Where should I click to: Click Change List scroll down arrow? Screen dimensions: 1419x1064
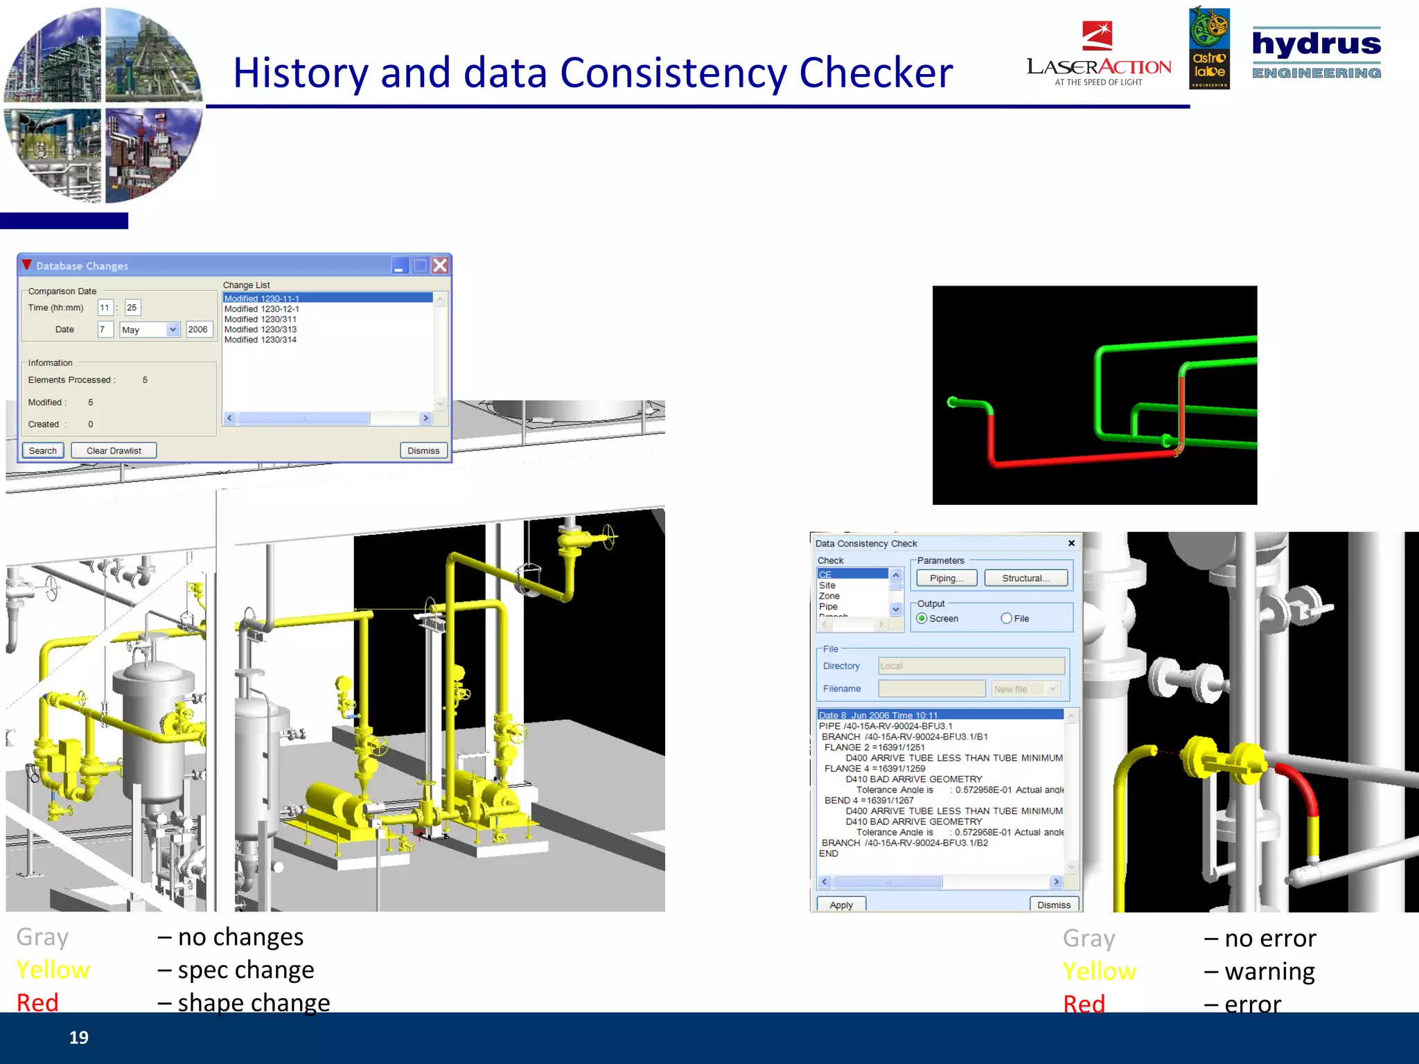point(440,403)
